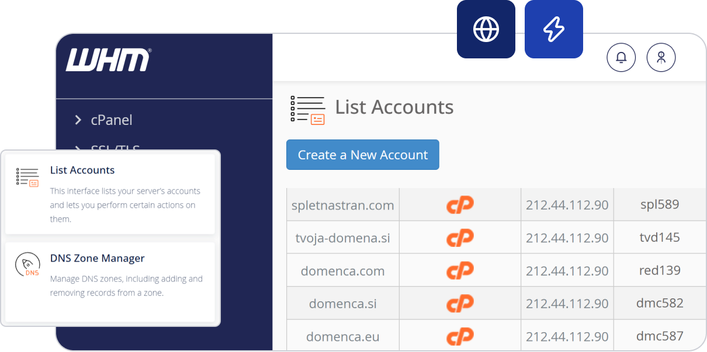Click the username dmc587
Screen dimensions: 707x352
tap(660, 337)
